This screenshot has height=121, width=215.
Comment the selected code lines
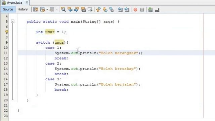150,9
